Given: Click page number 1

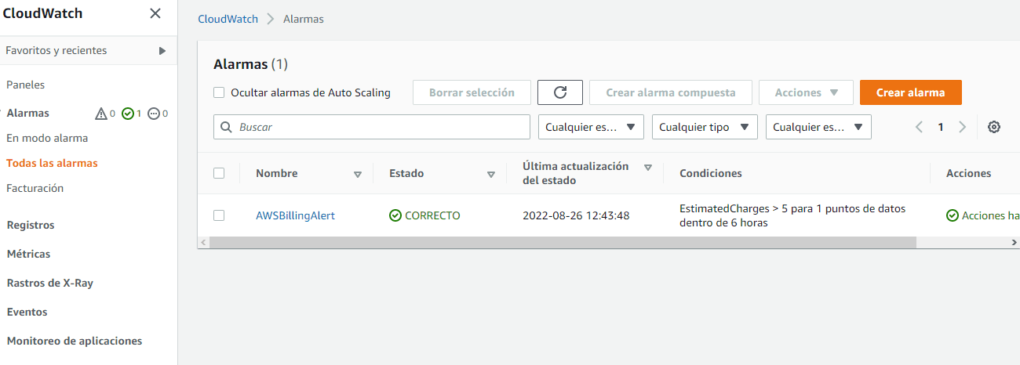Looking at the screenshot, I should [x=941, y=127].
